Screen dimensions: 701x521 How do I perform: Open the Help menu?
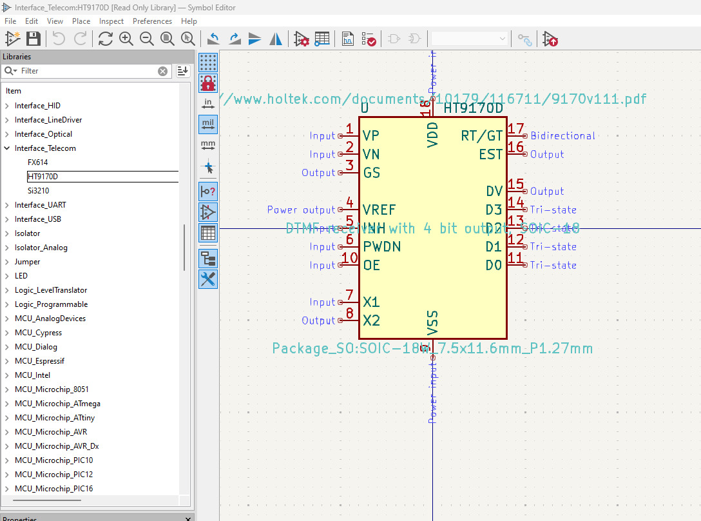click(189, 21)
